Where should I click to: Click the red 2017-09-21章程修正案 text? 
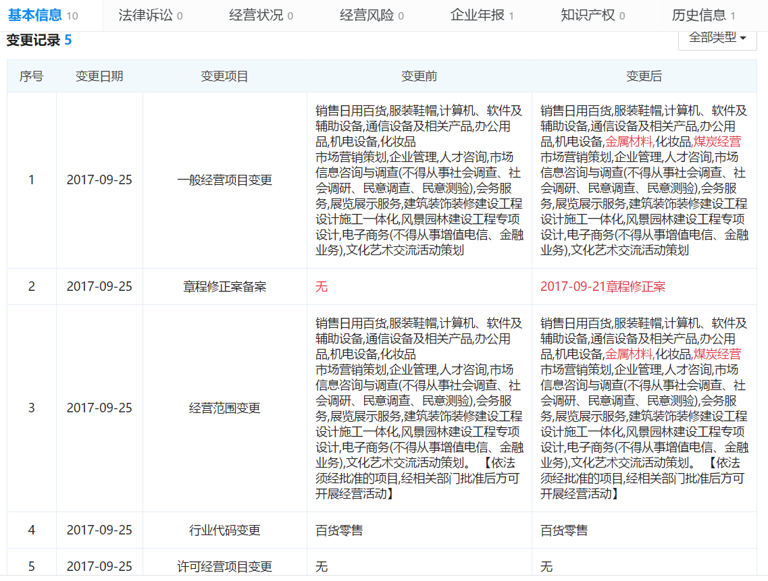[x=603, y=286]
